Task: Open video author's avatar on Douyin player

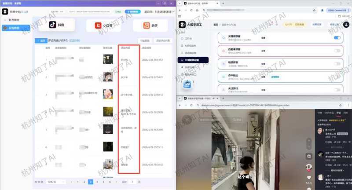Action: click(x=309, y=167)
